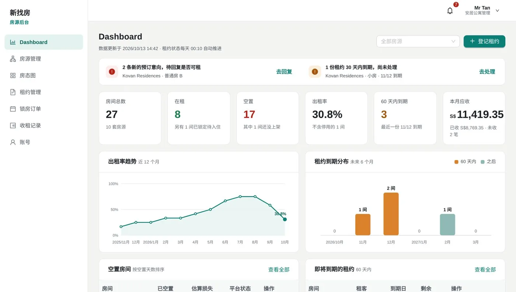The image size is (516, 292).
Task: Go to the 房态图 page
Action: (x=44, y=75)
